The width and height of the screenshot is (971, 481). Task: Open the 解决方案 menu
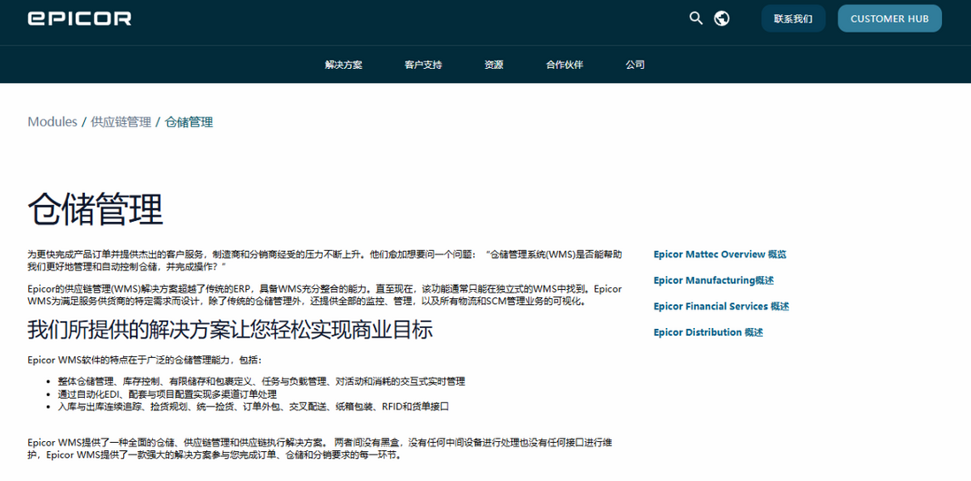click(x=344, y=65)
